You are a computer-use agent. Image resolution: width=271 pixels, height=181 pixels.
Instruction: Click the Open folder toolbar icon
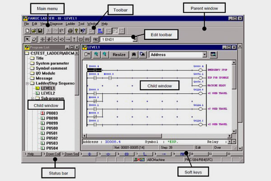(33, 31)
